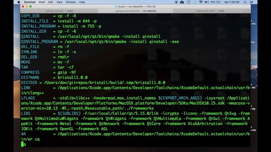Open the Apple menu

tap(19, 2)
